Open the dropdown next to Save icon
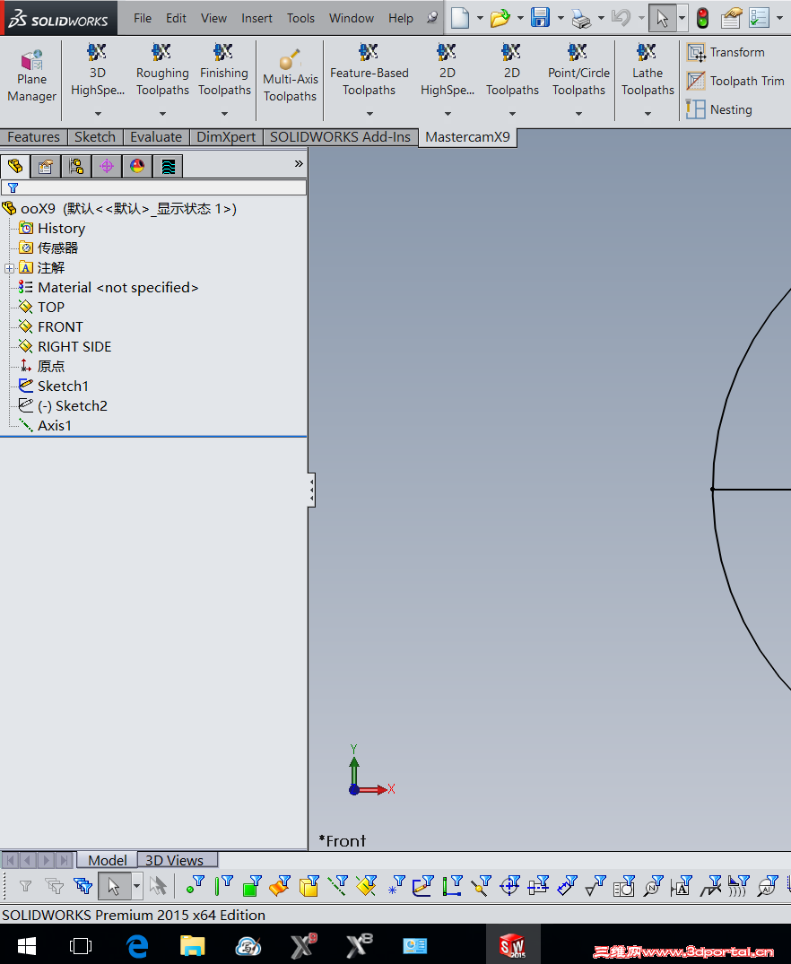Viewport: 791px width, 964px height. [x=561, y=19]
